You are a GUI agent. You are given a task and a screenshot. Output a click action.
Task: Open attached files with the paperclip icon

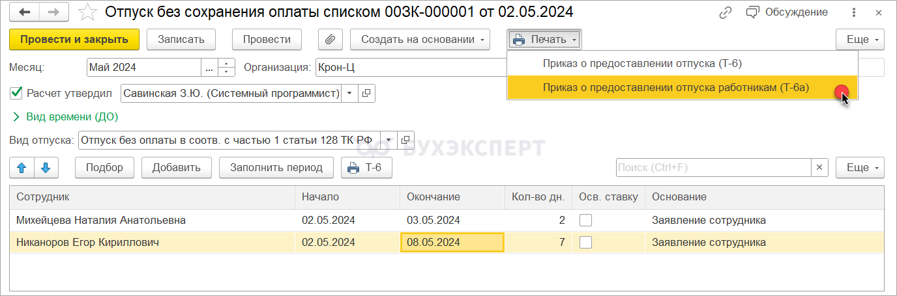point(330,39)
